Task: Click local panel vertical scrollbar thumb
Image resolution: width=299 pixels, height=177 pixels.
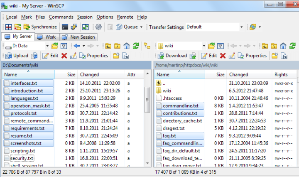Action: (147, 100)
